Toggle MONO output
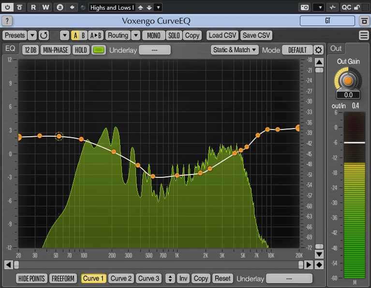The height and width of the screenshot is (288, 371). 153,35
